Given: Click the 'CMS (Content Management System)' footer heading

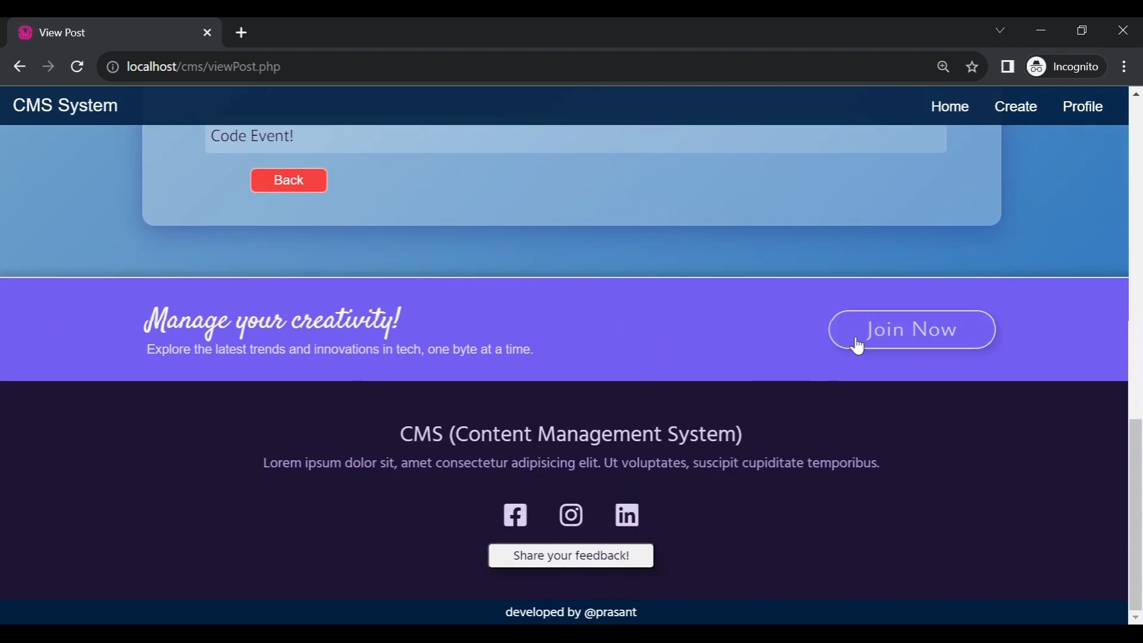Looking at the screenshot, I should pos(571,435).
